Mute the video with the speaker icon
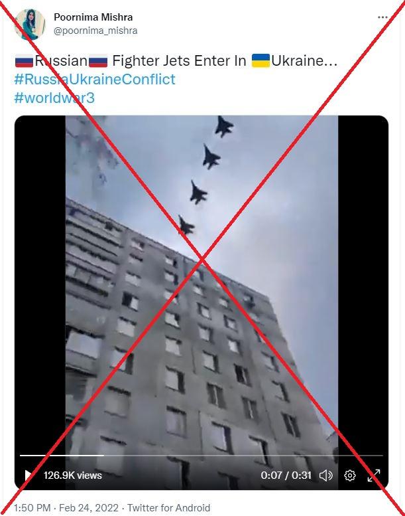 (x=326, y=475)
